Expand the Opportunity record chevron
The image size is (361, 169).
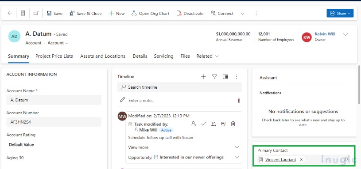point(237,157)
